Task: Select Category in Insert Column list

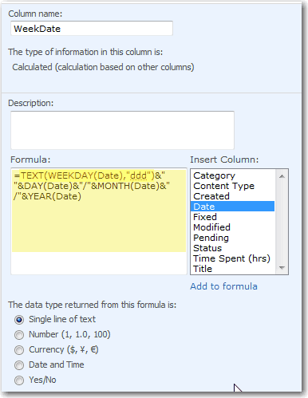Action: [233, 175]
